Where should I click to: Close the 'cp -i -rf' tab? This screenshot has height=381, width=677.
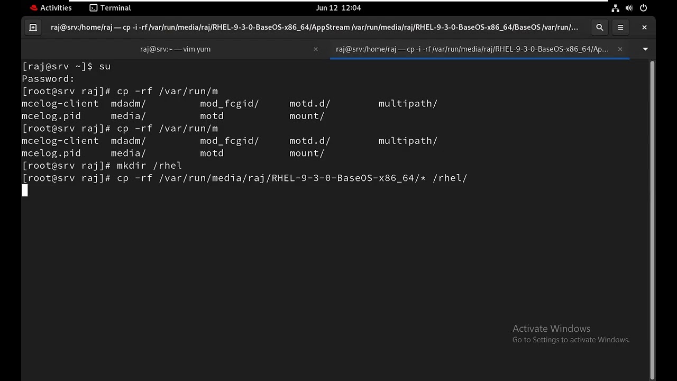coord(620,49)
